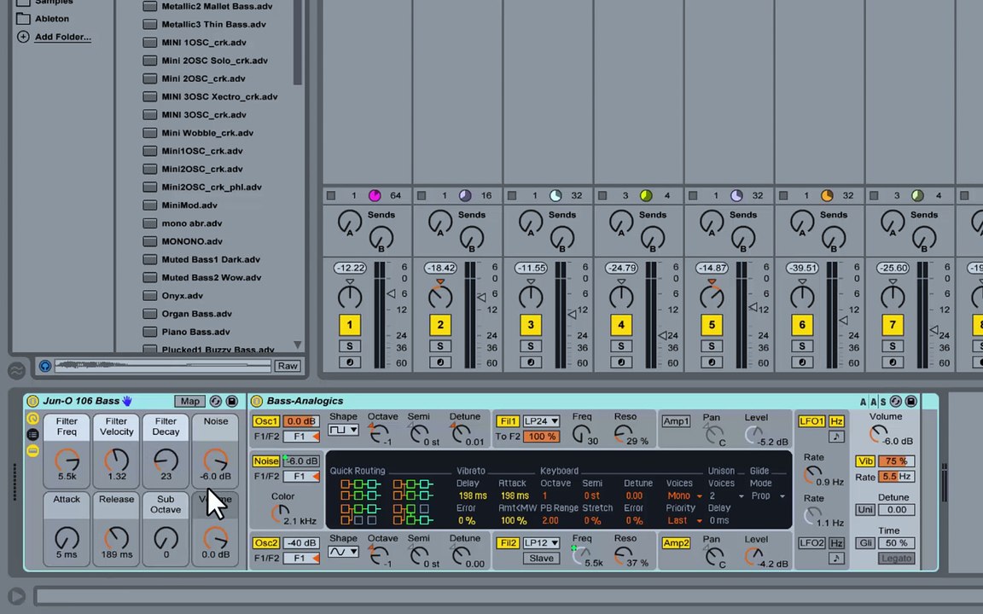Open the LP24 filter type dropdown

coord(541,421)
